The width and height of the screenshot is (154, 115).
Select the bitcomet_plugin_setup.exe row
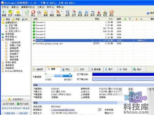click(x=93, y=44)
